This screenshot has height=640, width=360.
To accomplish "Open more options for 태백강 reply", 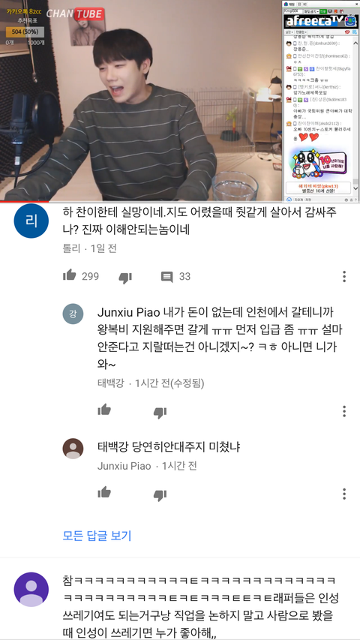I will pyautogui.click(x=344, y=411).
